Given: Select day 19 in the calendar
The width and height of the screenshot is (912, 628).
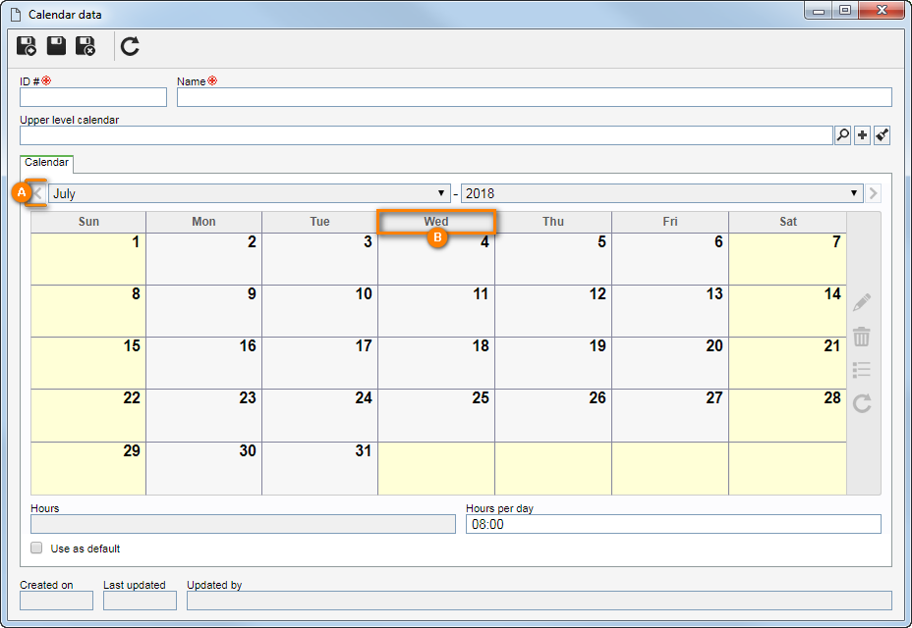Looking at the screenshot, I should click(553, 363).
